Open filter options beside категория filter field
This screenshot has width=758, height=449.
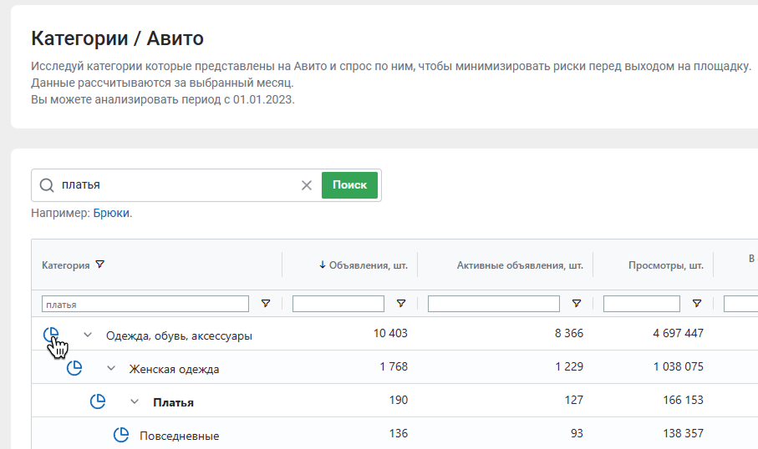point(266,303)
